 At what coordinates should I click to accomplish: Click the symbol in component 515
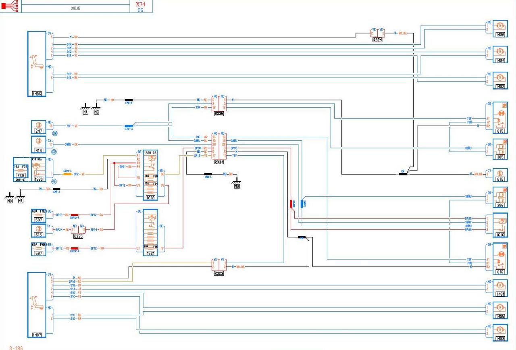tap(38, 229)
